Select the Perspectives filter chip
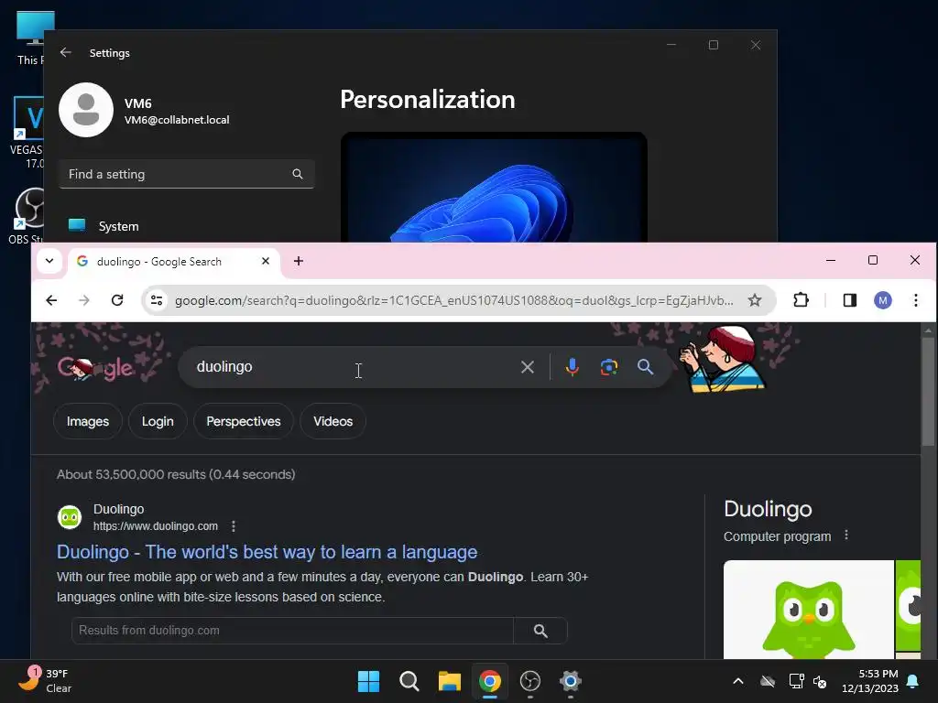Screen dimensions: 938x703 tap(244, 421)
